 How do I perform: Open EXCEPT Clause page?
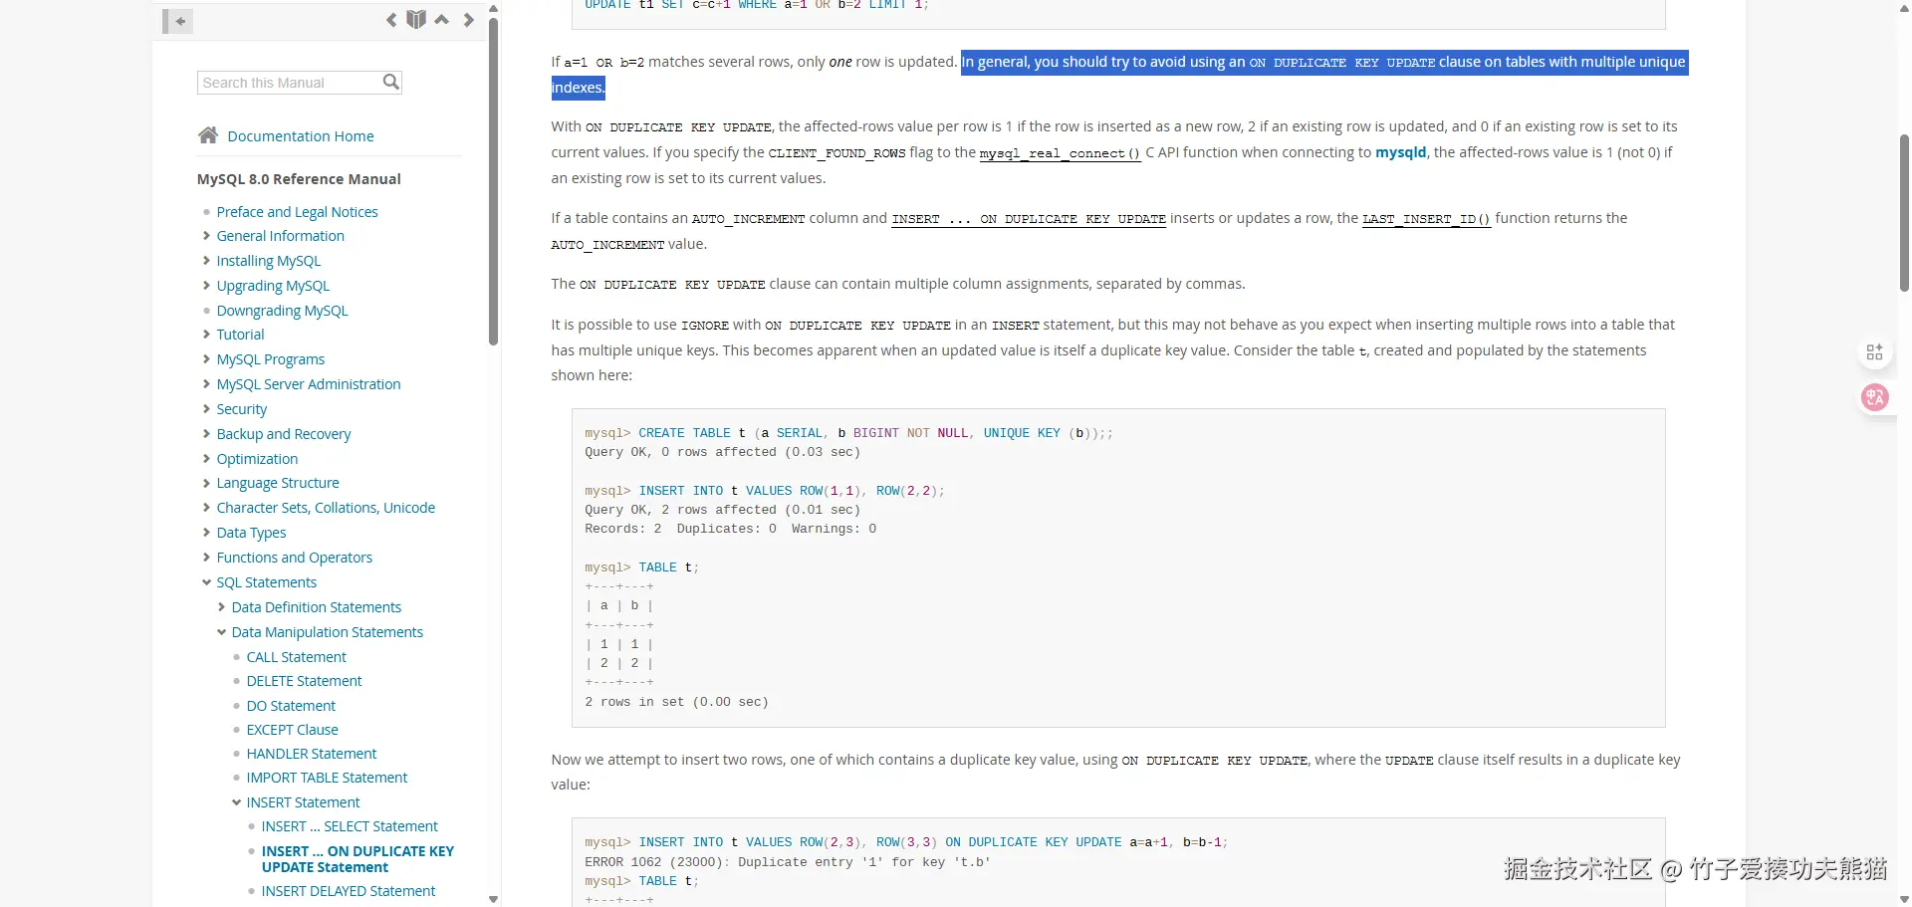pyautogui.click(x=292, y=730)
